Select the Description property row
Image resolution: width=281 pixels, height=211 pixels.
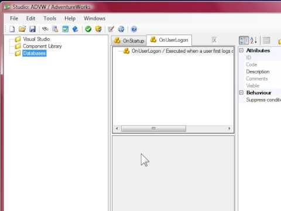(259, 72)
